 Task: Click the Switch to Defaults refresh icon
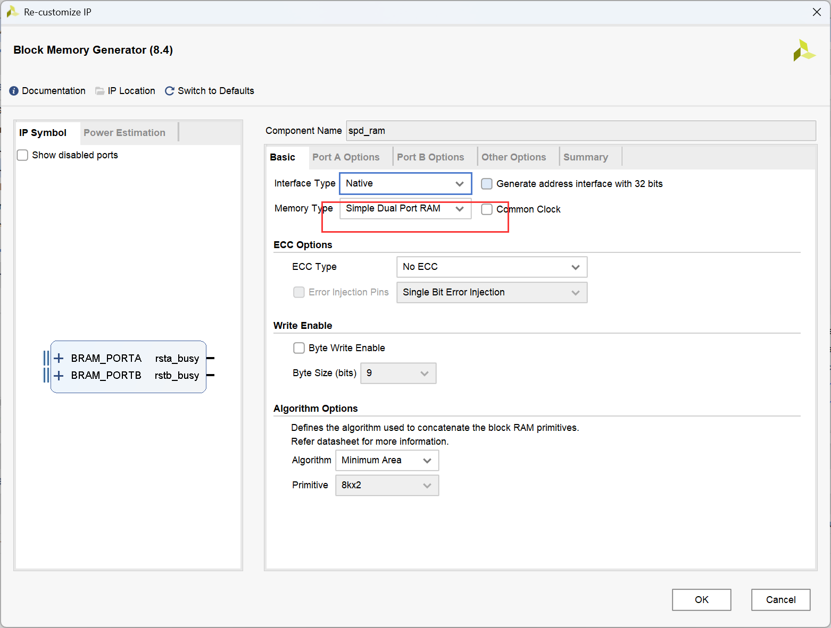[170, 91]
